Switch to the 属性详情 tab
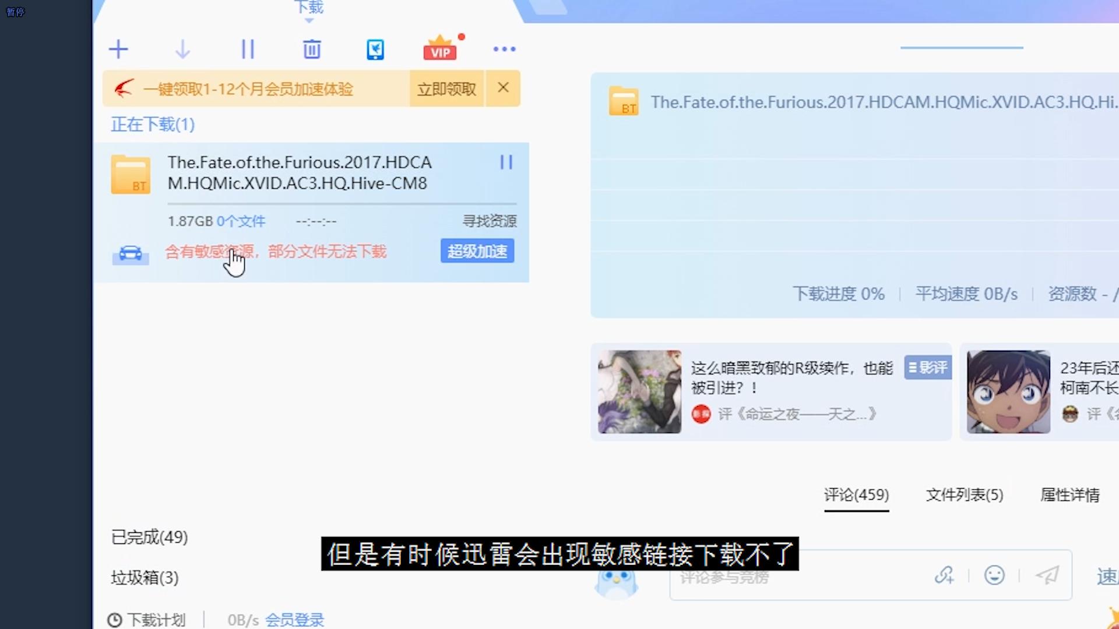Image resolution: width=1119 pixels, height=629 pixels. click(x=1069, y=494)
